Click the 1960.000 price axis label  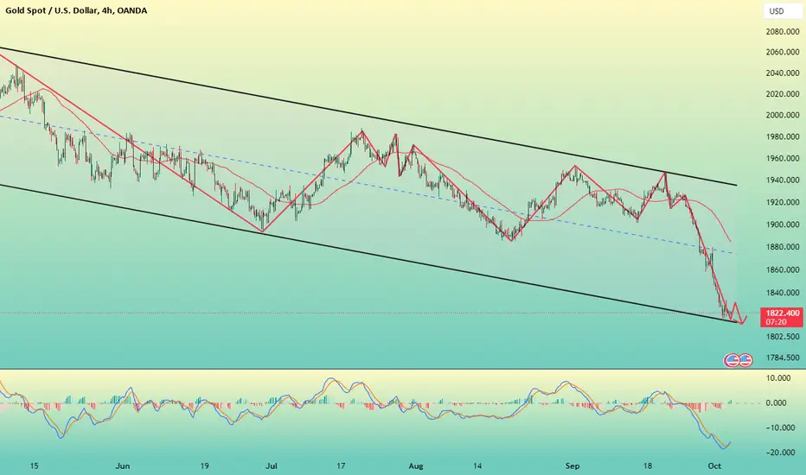point(783,159)
